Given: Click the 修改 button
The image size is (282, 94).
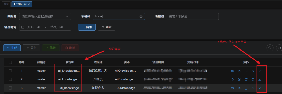Looking at the screenshot, I should pyautogui.click(x=51, y=48).
